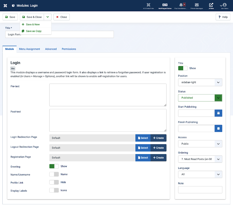Click Save & Close button
The width and height of the screenshot is (233, 207).
pos(32,17)
